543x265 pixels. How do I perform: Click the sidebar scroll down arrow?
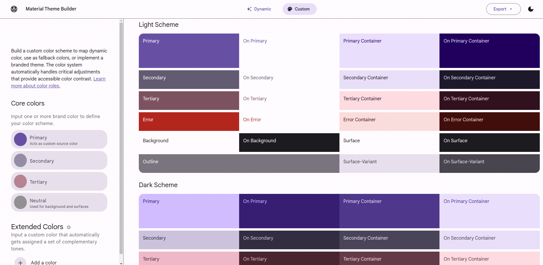click(121, 263)
